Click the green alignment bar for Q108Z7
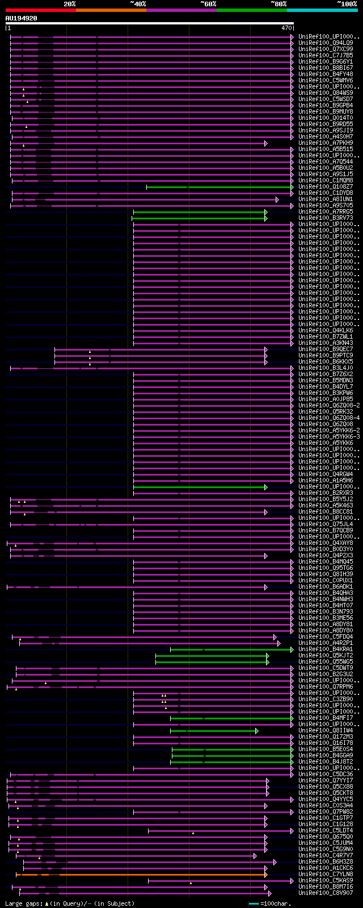This screenshot has height=908, width=363. (x=220, y=186)
